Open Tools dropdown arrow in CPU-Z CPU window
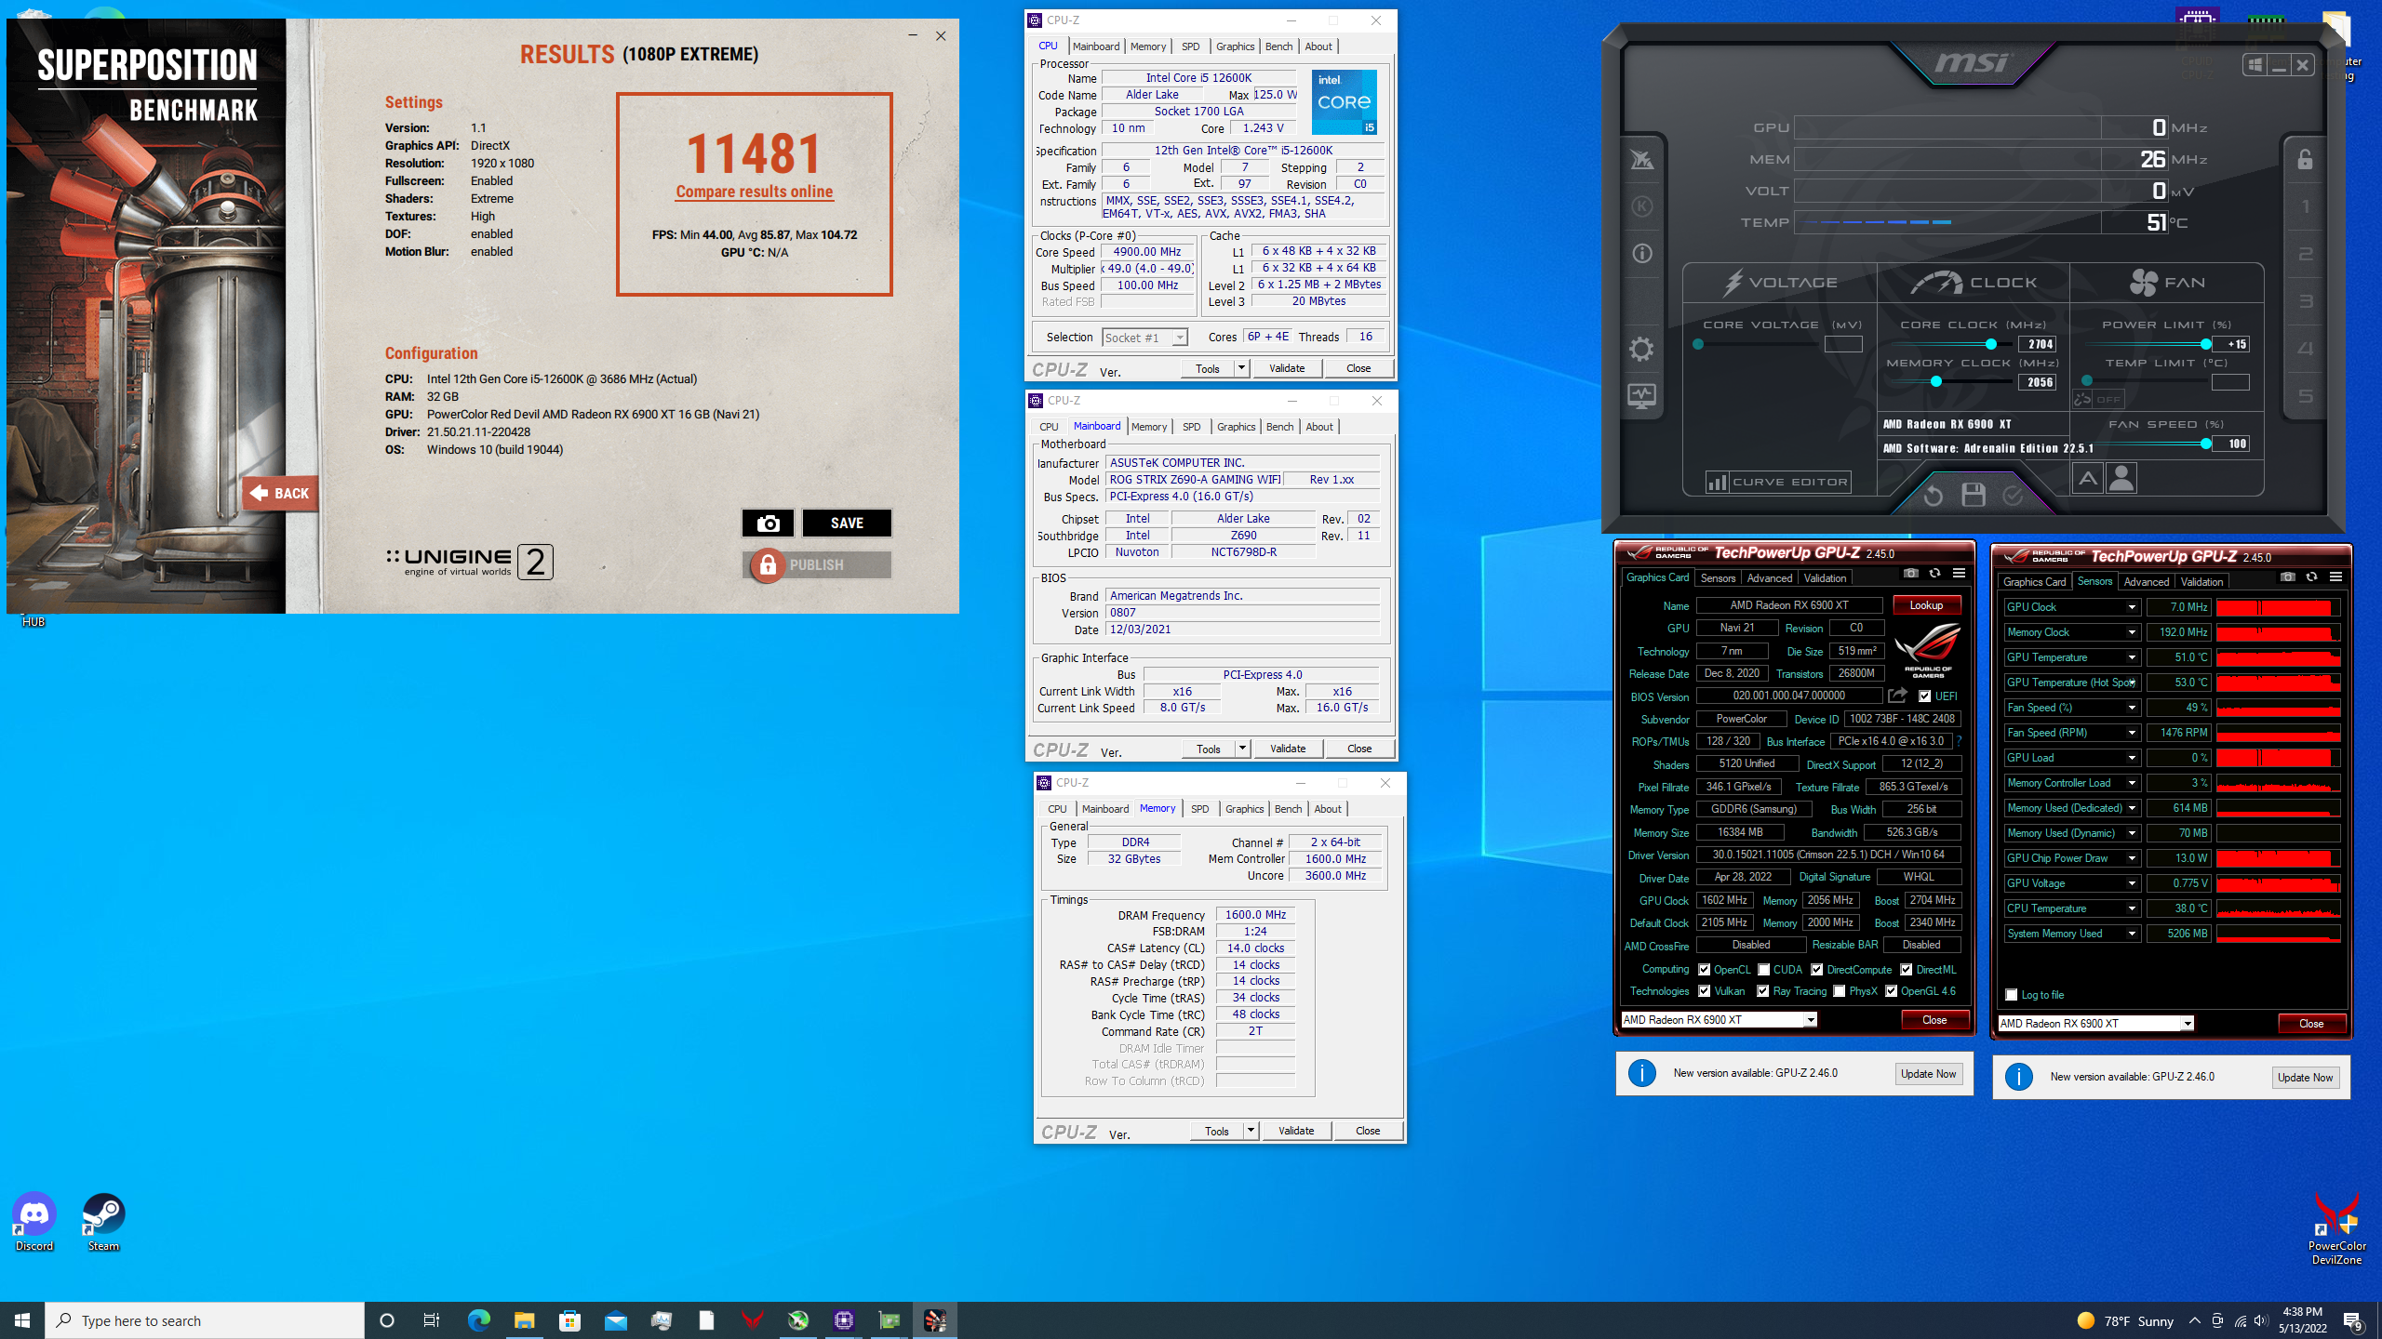This screenshot has height=1339, width=2382. (1241, 368)
